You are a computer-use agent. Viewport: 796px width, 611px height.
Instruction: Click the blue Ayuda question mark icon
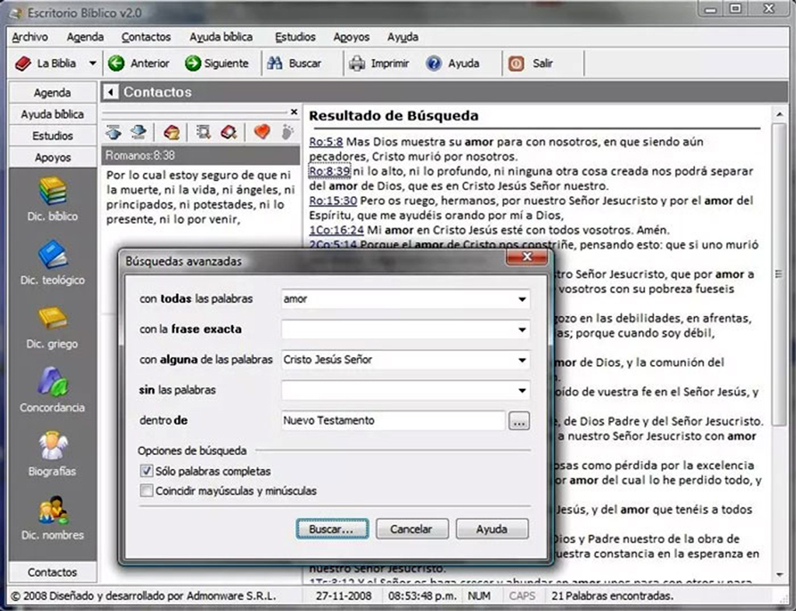point(434,64)
